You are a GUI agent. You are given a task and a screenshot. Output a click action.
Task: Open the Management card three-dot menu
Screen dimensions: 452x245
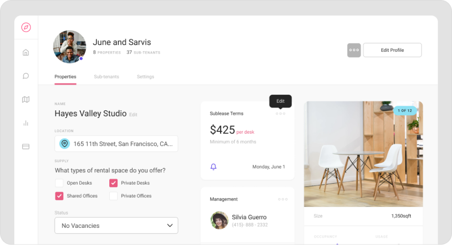point(283,199)
